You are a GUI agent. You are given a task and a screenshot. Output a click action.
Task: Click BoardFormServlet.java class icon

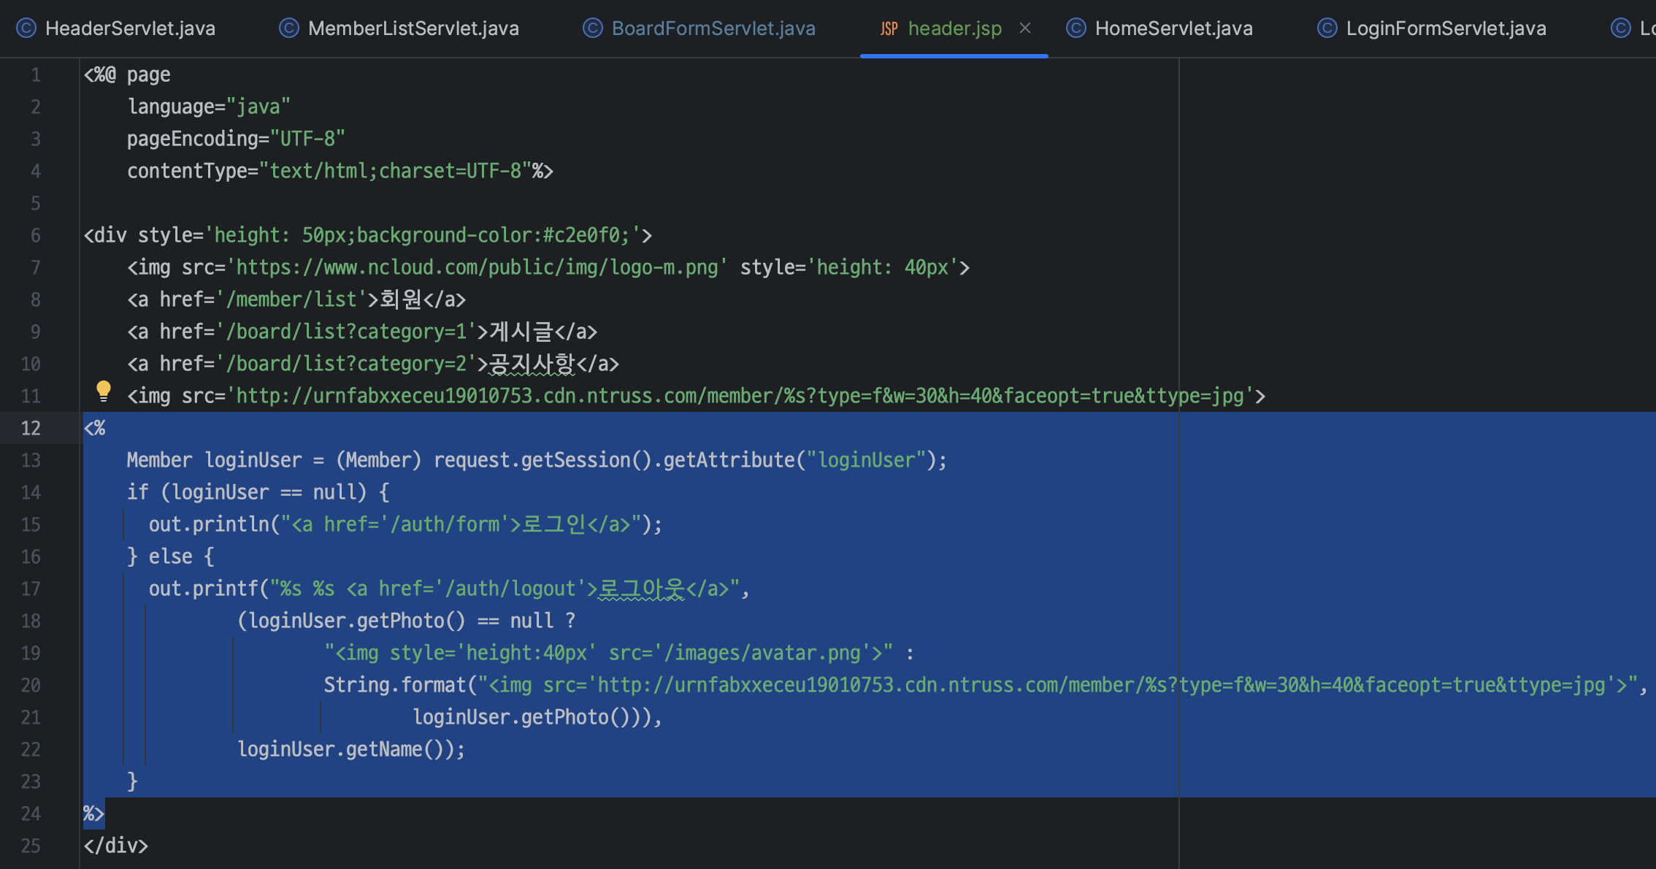point(593,28)
